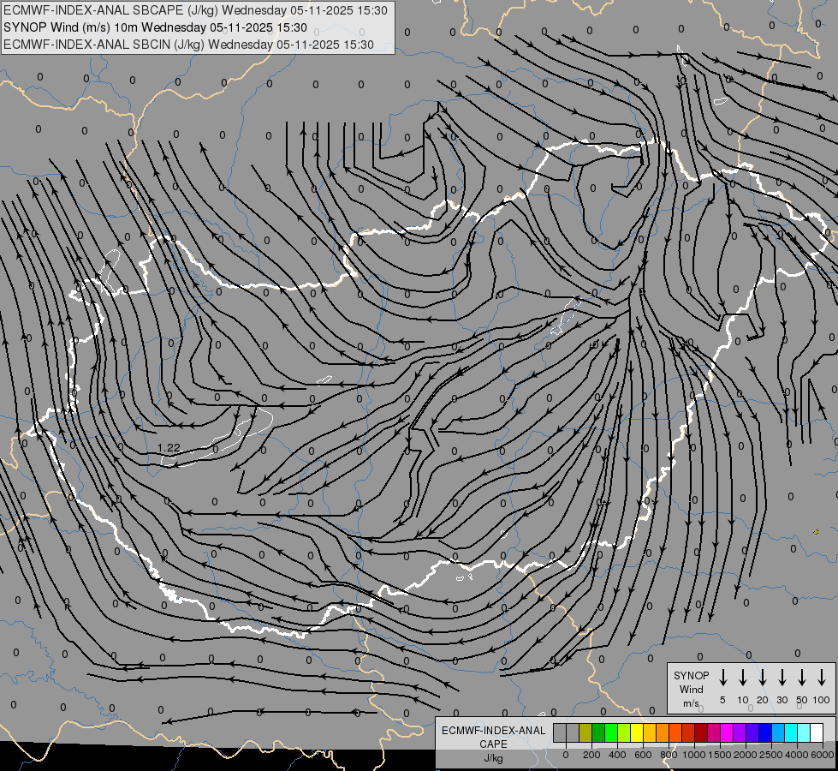Select the white CAPE swatch near 6000

(x=817, y=732)
